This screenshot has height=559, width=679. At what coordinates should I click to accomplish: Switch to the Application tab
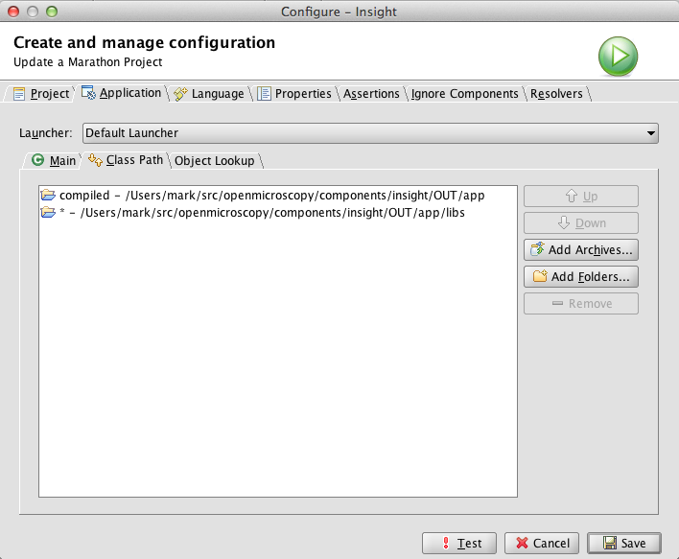click(x=121, y=93)
